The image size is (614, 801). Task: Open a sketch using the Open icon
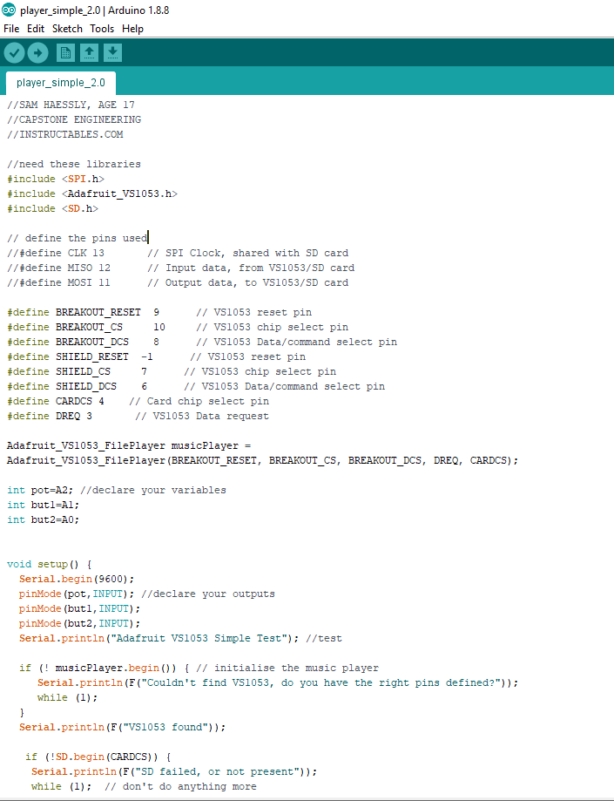tap(89, 53)
